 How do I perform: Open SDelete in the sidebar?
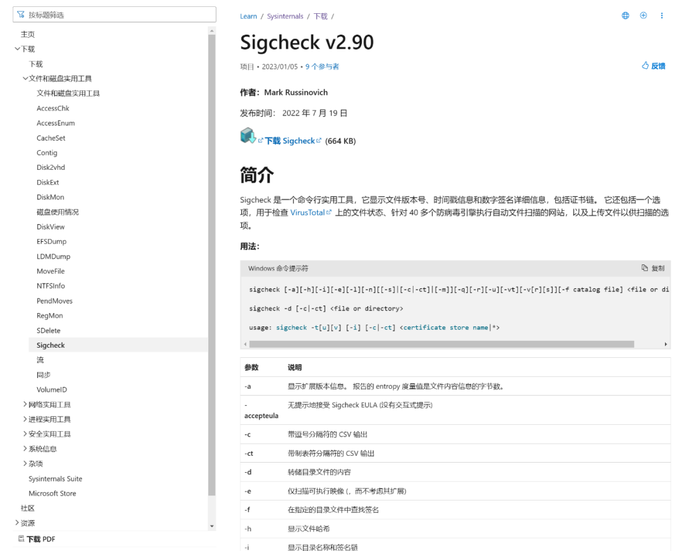pos(48,331)
